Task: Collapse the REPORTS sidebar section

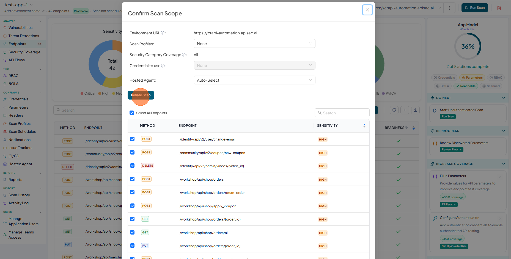Action: [40, 173]
